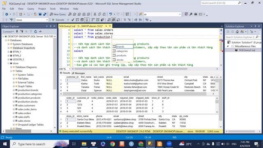Screen dimensions: 263x148
Task: Choose 'categories' from the IntelliSense list
Action: 122,51
